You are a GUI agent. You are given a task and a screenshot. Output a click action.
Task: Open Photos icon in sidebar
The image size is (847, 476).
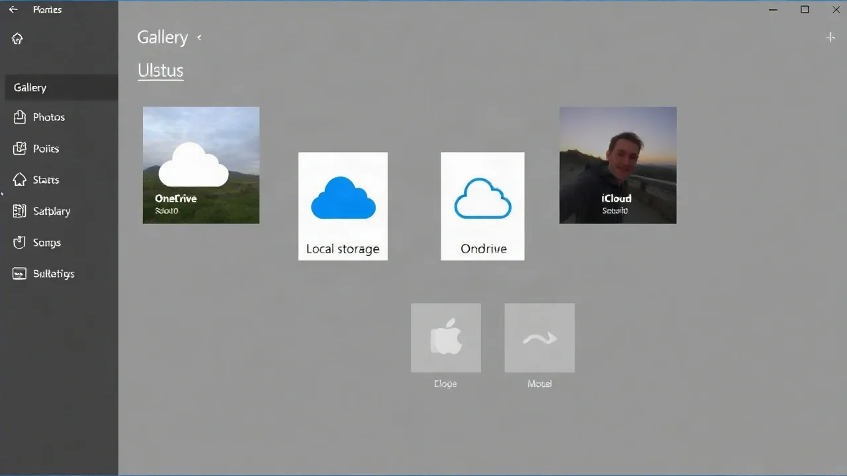point(20,117)
